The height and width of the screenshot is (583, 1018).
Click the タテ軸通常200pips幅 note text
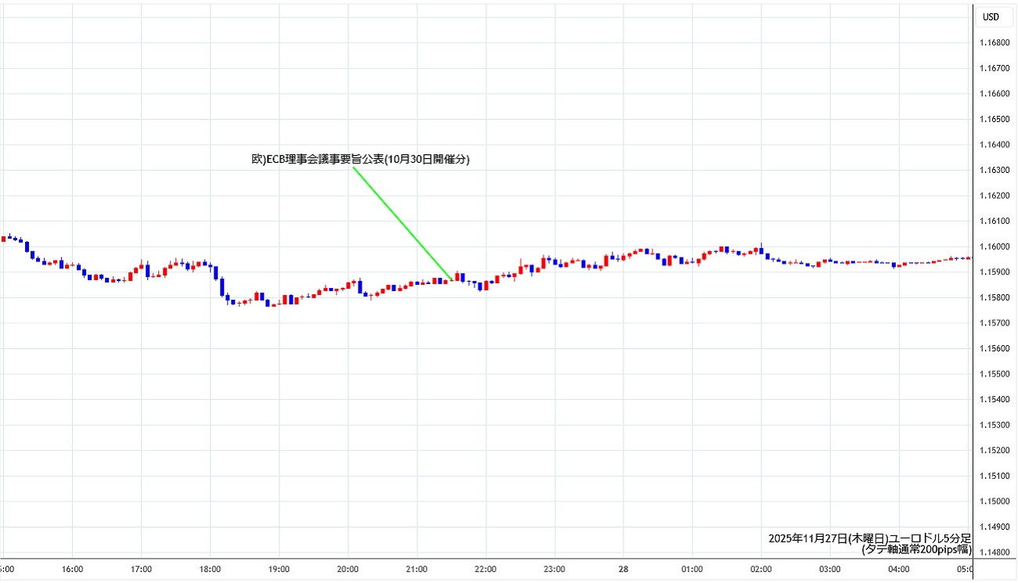tap(916, 549)
